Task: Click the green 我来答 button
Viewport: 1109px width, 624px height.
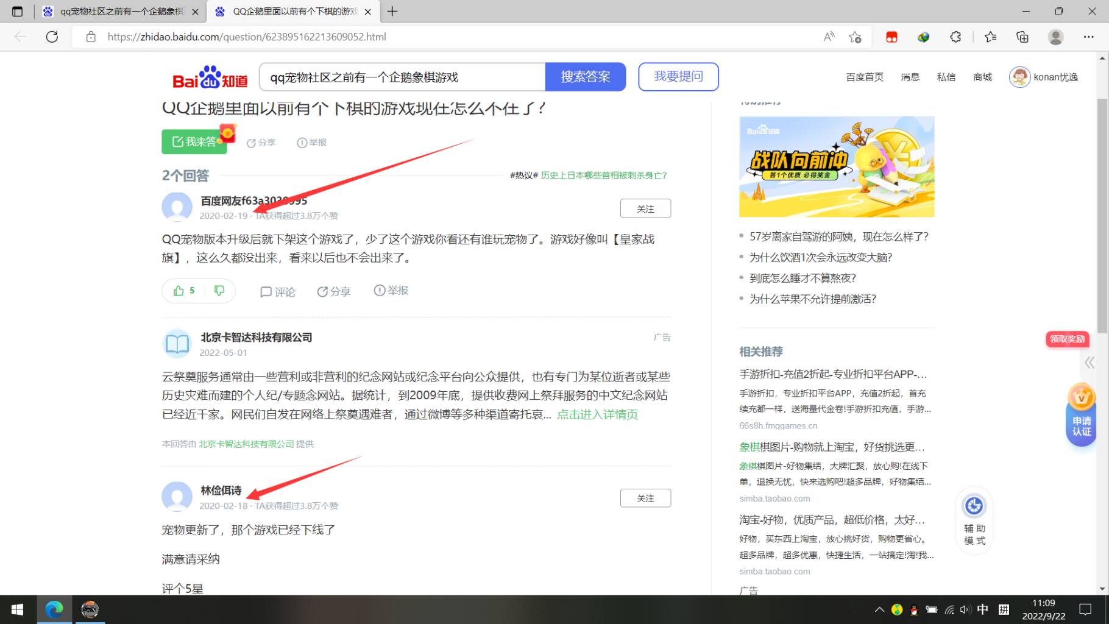Action: point(194,141)
